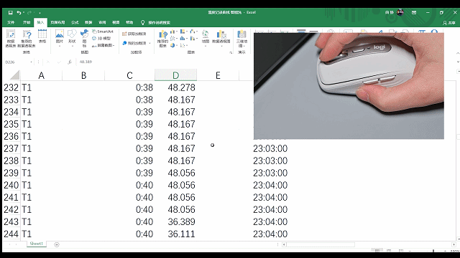Undo the last action
460x258 pixels.
point(19,13)
